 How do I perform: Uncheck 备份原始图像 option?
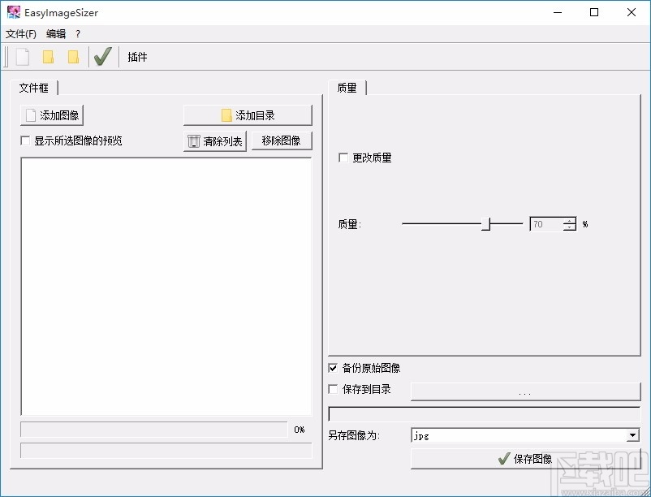(x=333, y=368)
